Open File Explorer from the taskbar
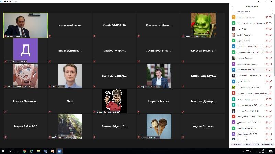The height and width of the screenshot is (154, 275). (x=38, y=151)
